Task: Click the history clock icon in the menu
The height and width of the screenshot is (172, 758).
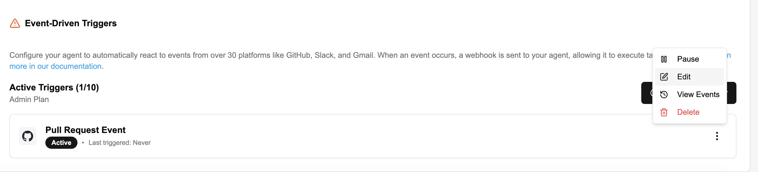Action: (664, 94)
